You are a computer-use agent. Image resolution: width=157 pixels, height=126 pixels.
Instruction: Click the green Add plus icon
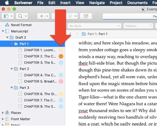click(42, 16)
